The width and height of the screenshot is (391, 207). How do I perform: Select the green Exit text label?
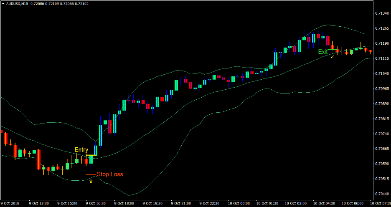pos(323,52)
